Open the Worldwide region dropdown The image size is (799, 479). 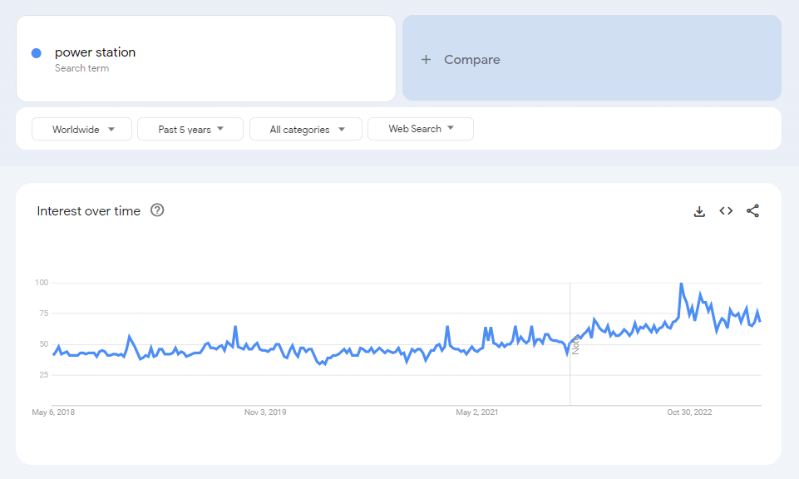[82, 129]
